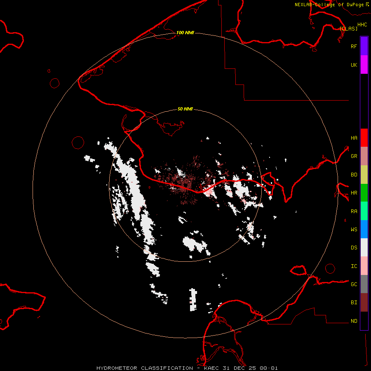Click the ND black legend swatch
This screenshot has width=371, height=371.
point(364,321)
